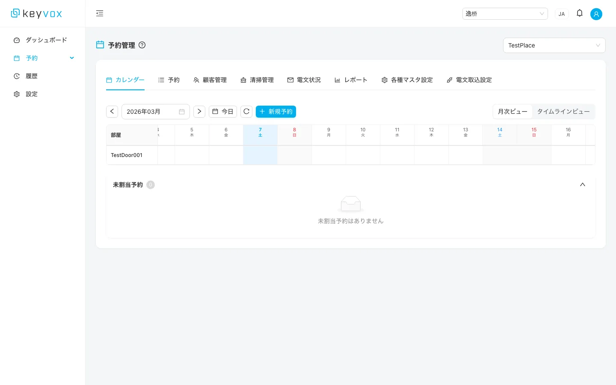Open the notifications bell
Viewport: 616px width, 385px height.
tap(579, 13)
